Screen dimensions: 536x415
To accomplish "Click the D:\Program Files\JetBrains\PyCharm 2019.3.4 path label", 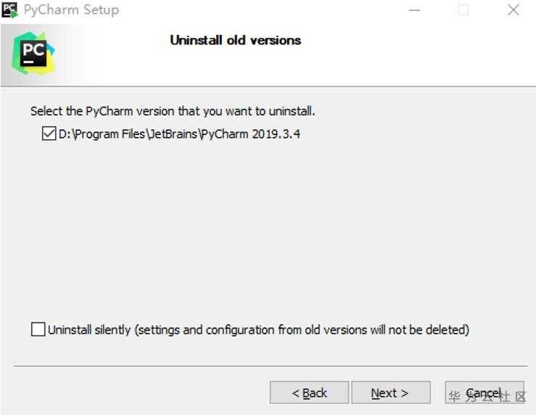I will 179,133.
